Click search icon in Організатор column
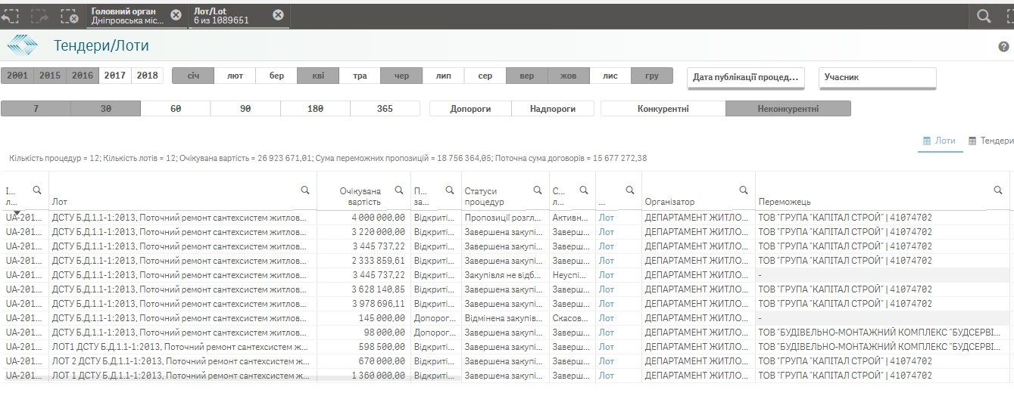 [x=744, y=190]
